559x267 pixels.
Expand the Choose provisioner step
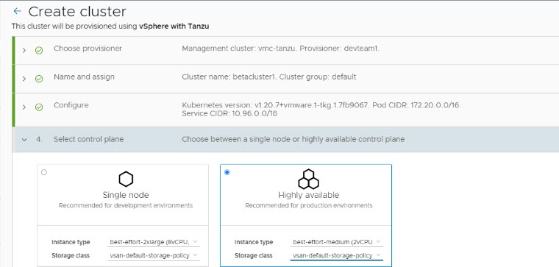pos(24,51)
